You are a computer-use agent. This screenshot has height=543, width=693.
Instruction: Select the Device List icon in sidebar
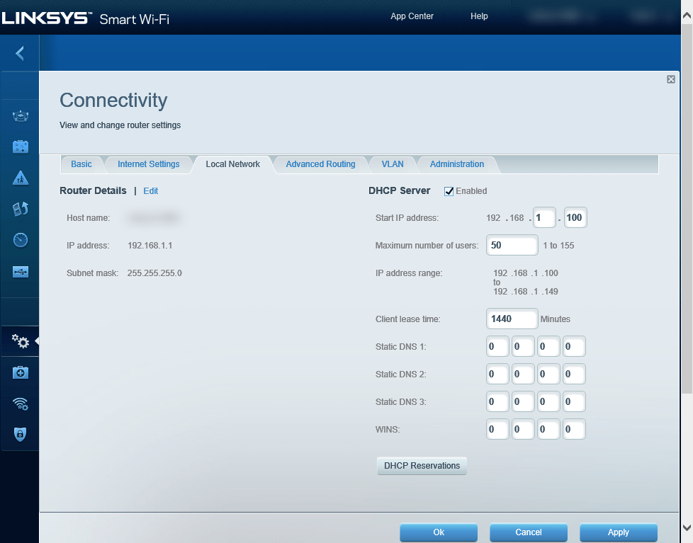pos(20,115)
